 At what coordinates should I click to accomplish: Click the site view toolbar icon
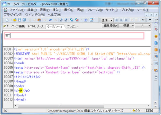pos(86,20)
